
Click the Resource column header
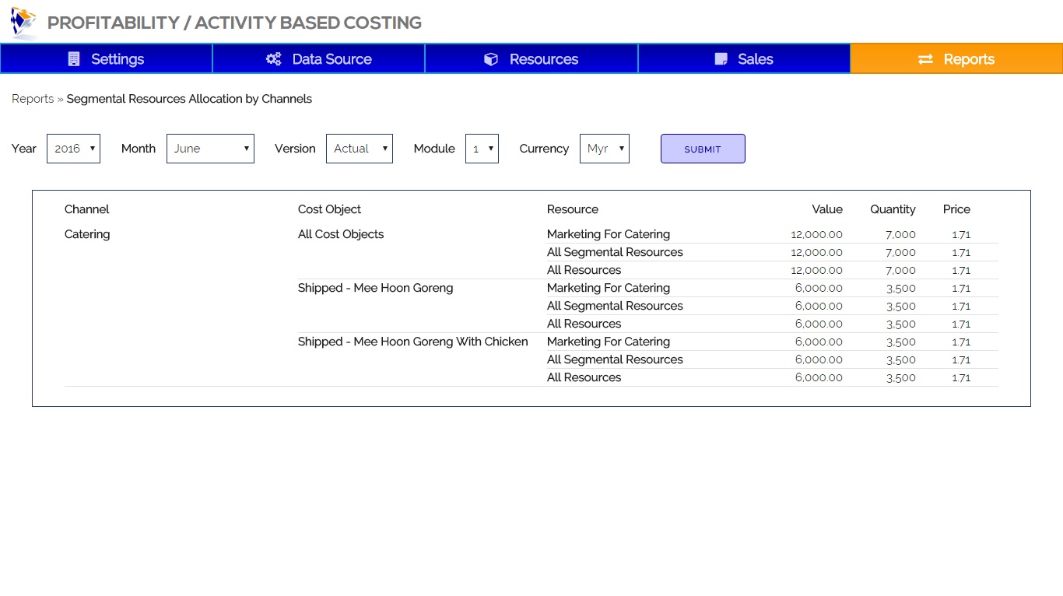573,209
